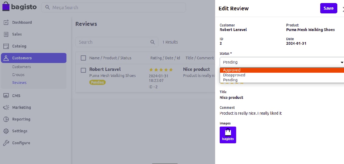
Task: Tick the select-all checkbox in table header
Action: (83, 58)
